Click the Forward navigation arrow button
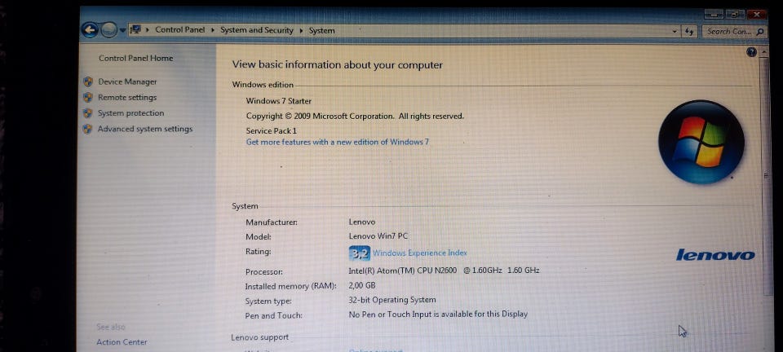 (108, 30)
